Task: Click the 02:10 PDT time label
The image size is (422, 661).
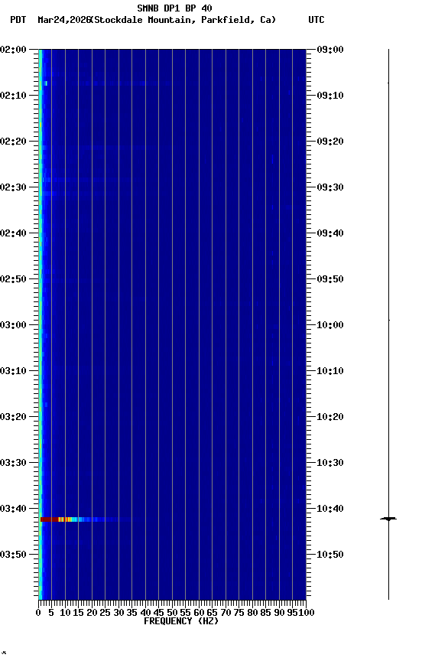Action: 13,96
